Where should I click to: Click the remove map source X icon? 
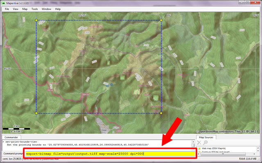point(199,143)
